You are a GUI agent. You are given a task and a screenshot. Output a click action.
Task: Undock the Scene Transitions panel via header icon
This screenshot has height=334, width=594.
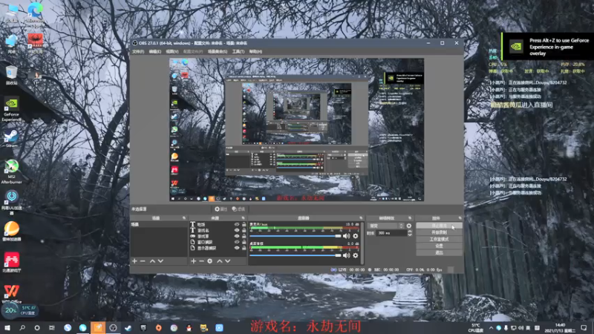(x=410, y=218)
